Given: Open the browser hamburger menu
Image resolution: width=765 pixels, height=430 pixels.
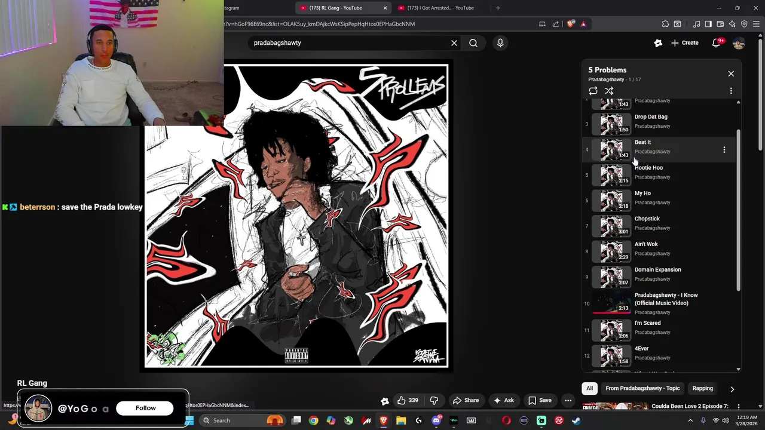Looking at the screenshot, I should [757, 24].
